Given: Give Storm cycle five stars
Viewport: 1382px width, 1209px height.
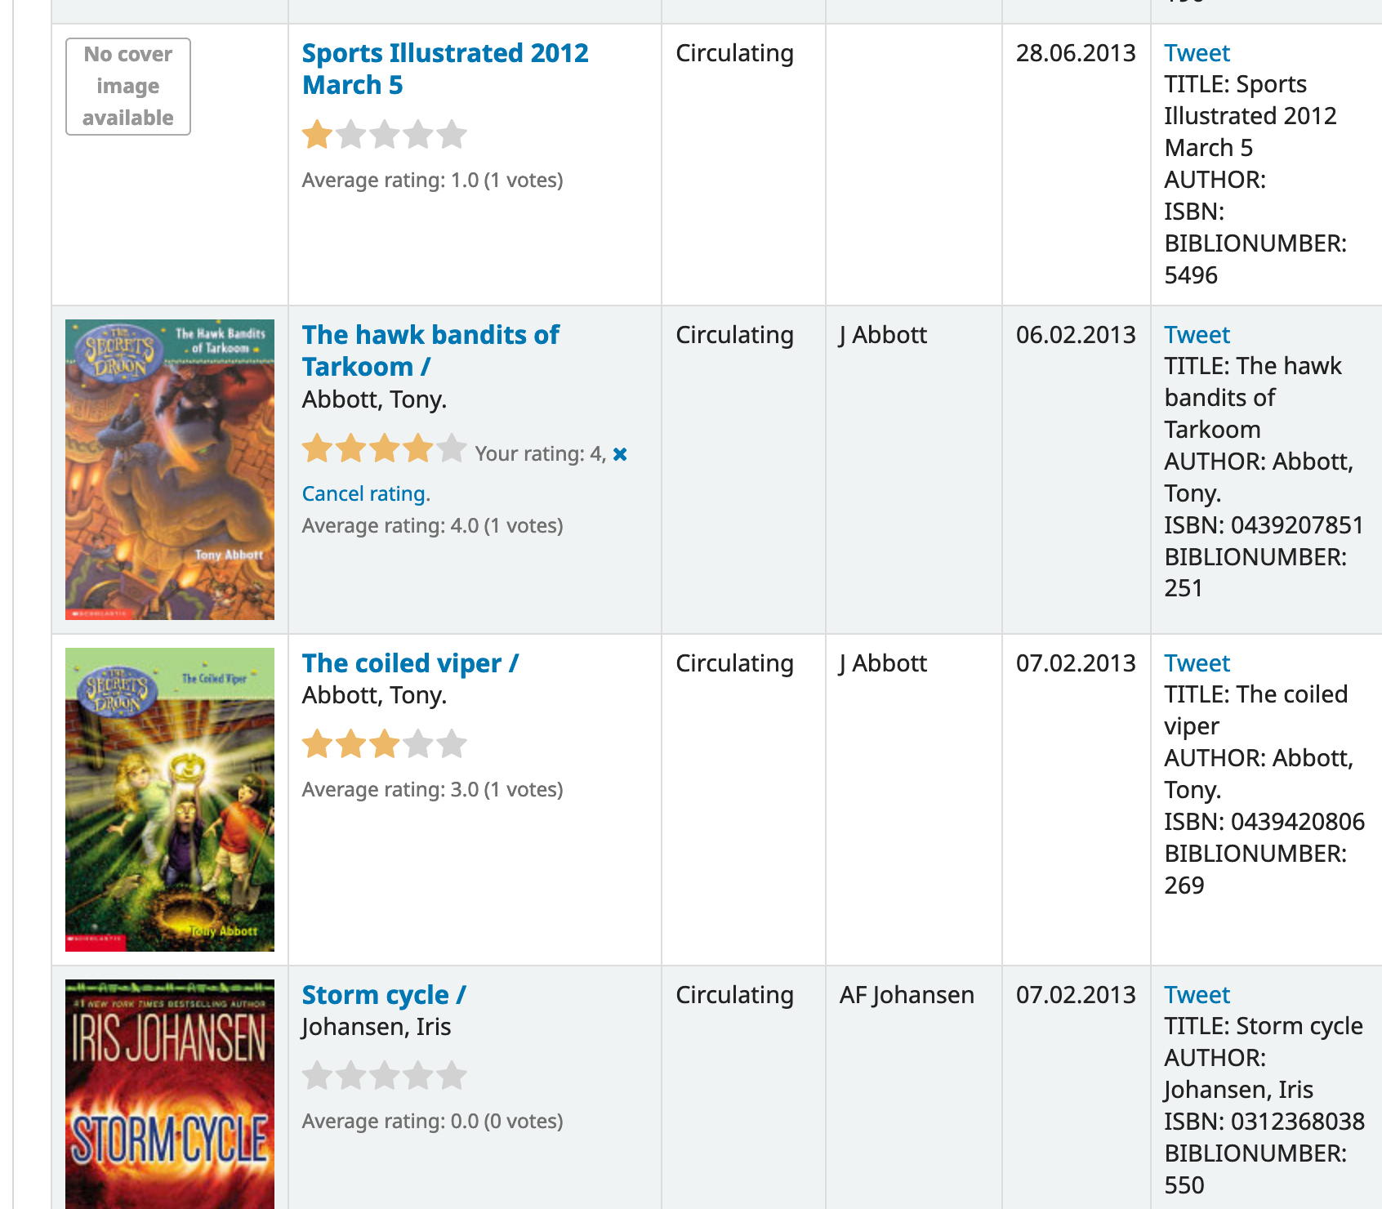Looking at the screenshot, I should (451, 1076).
